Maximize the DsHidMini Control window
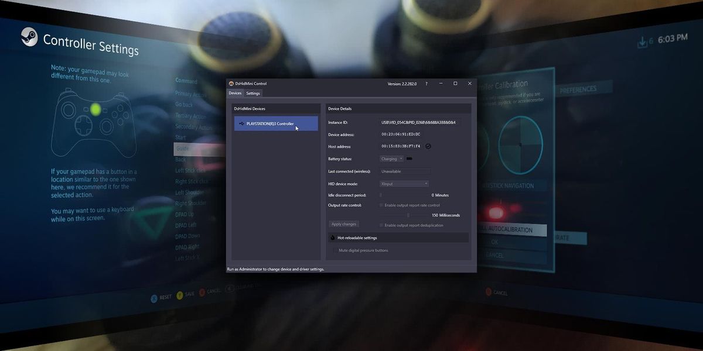The width and height of the screenshot is (703, 351). pos(455,84)
